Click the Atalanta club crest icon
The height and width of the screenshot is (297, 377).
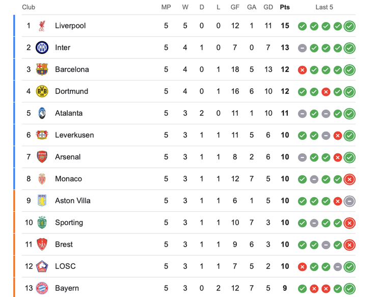(x=42, y=114)
